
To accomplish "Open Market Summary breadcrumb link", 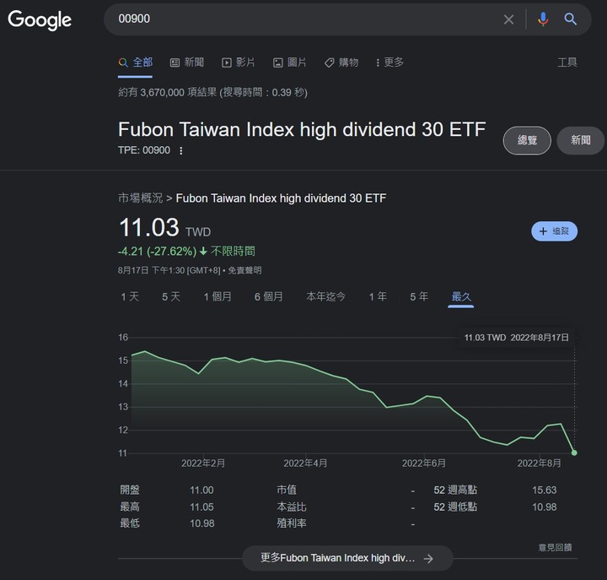I will click(x=140, y=198).
